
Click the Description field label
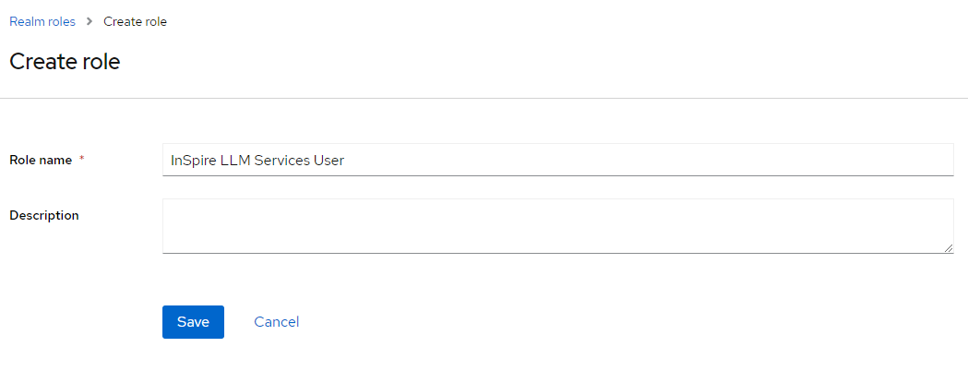coord(44,215)
